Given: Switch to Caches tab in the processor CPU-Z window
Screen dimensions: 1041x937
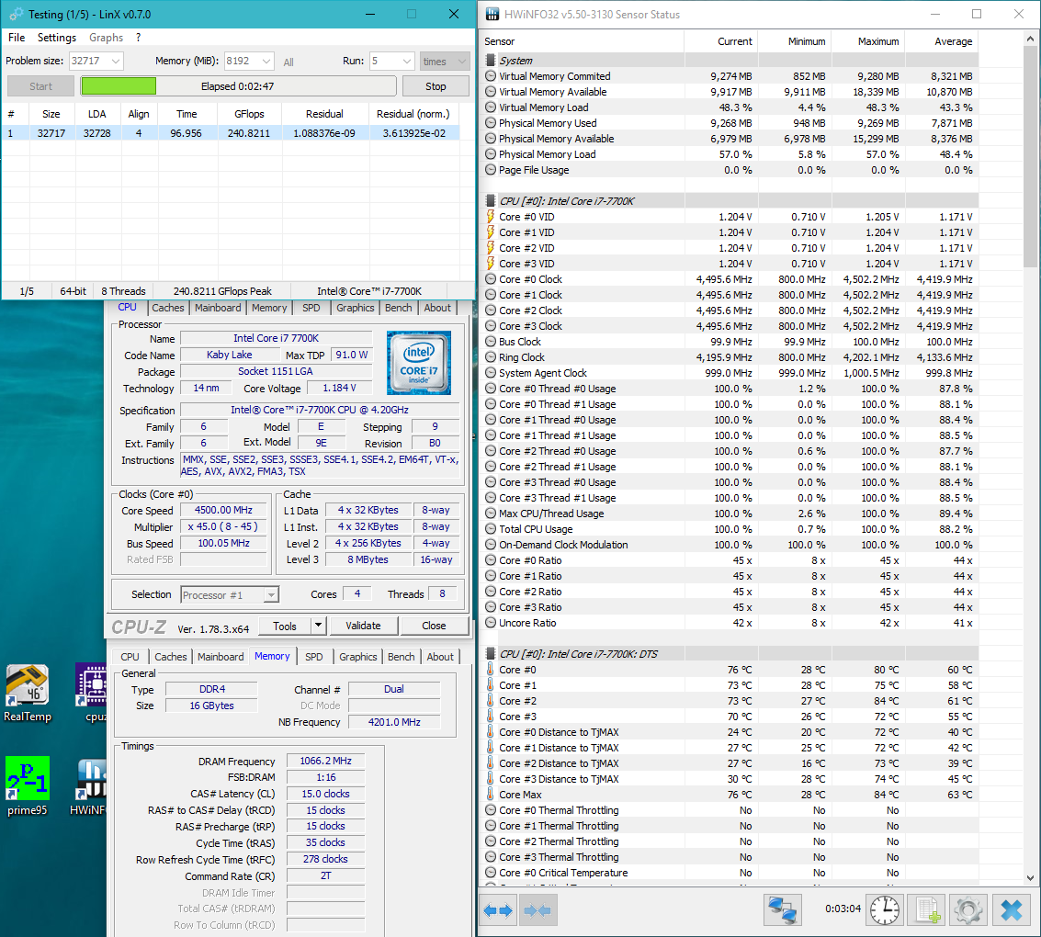Looking at the screenshot, I should point(168,308).
